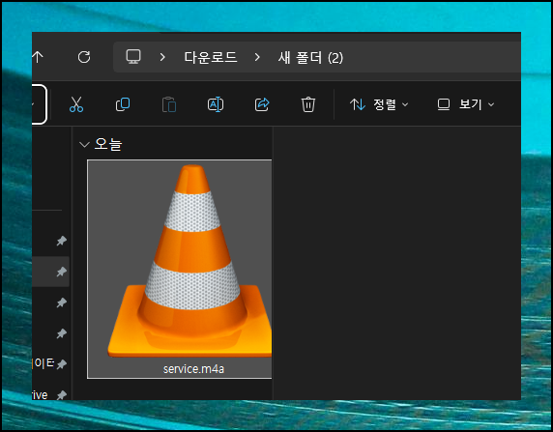Go to 다운로드 in the address bar
The width and height of the screenshot is (553, 432).
tap(211, 57)
